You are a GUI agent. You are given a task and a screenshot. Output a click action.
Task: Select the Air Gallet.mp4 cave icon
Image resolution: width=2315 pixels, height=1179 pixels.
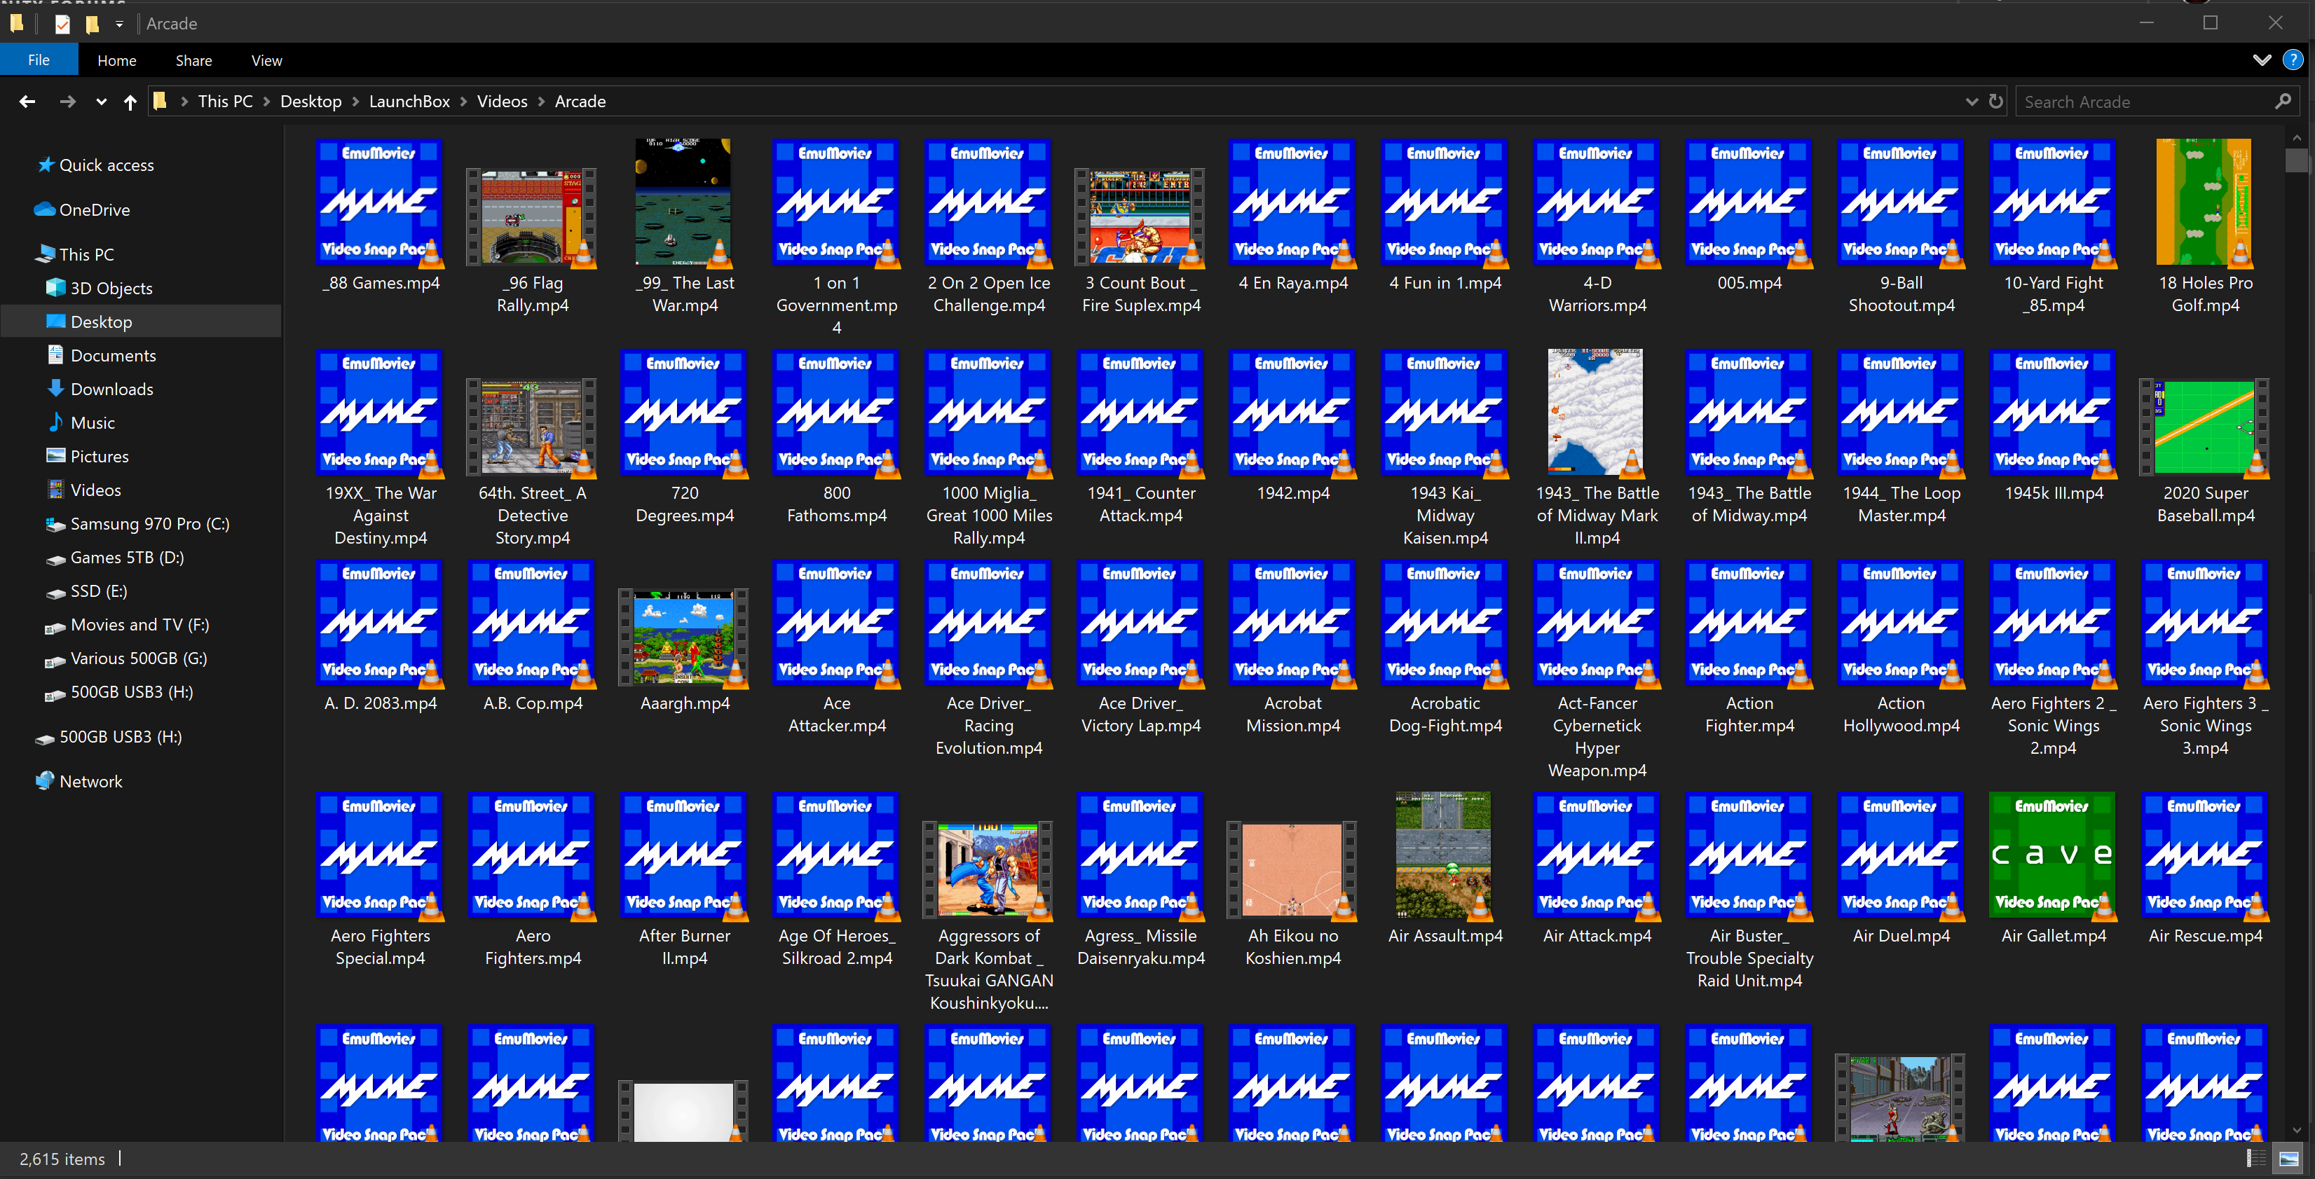click(2053, 855)
